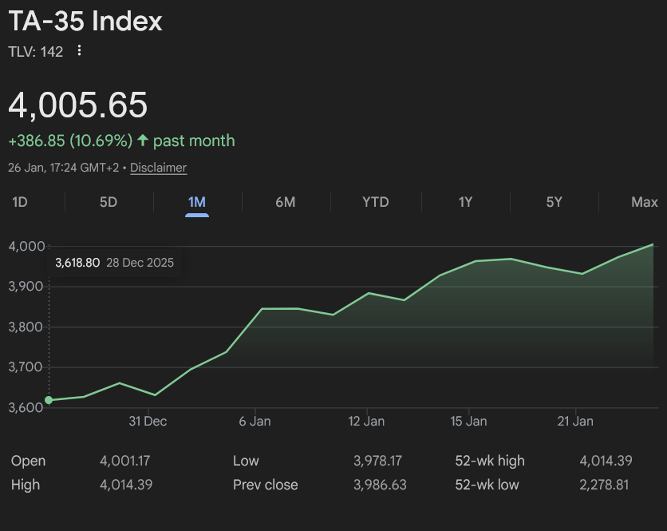Click the Prev close value 3,986.63
The image size is (667, 531).
click(380, 485)
